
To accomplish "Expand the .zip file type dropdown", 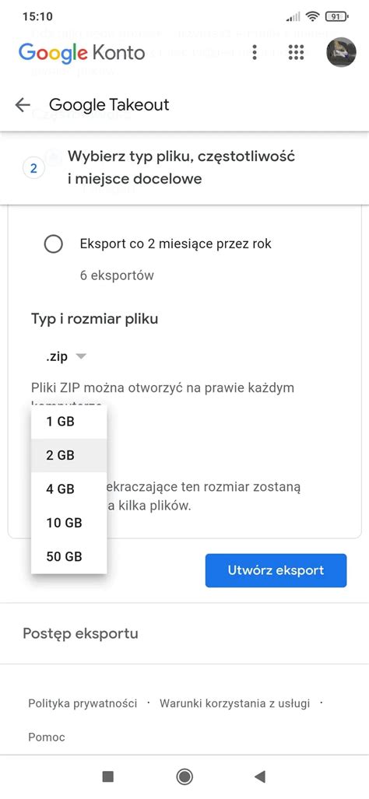I will tap(65, 356).
